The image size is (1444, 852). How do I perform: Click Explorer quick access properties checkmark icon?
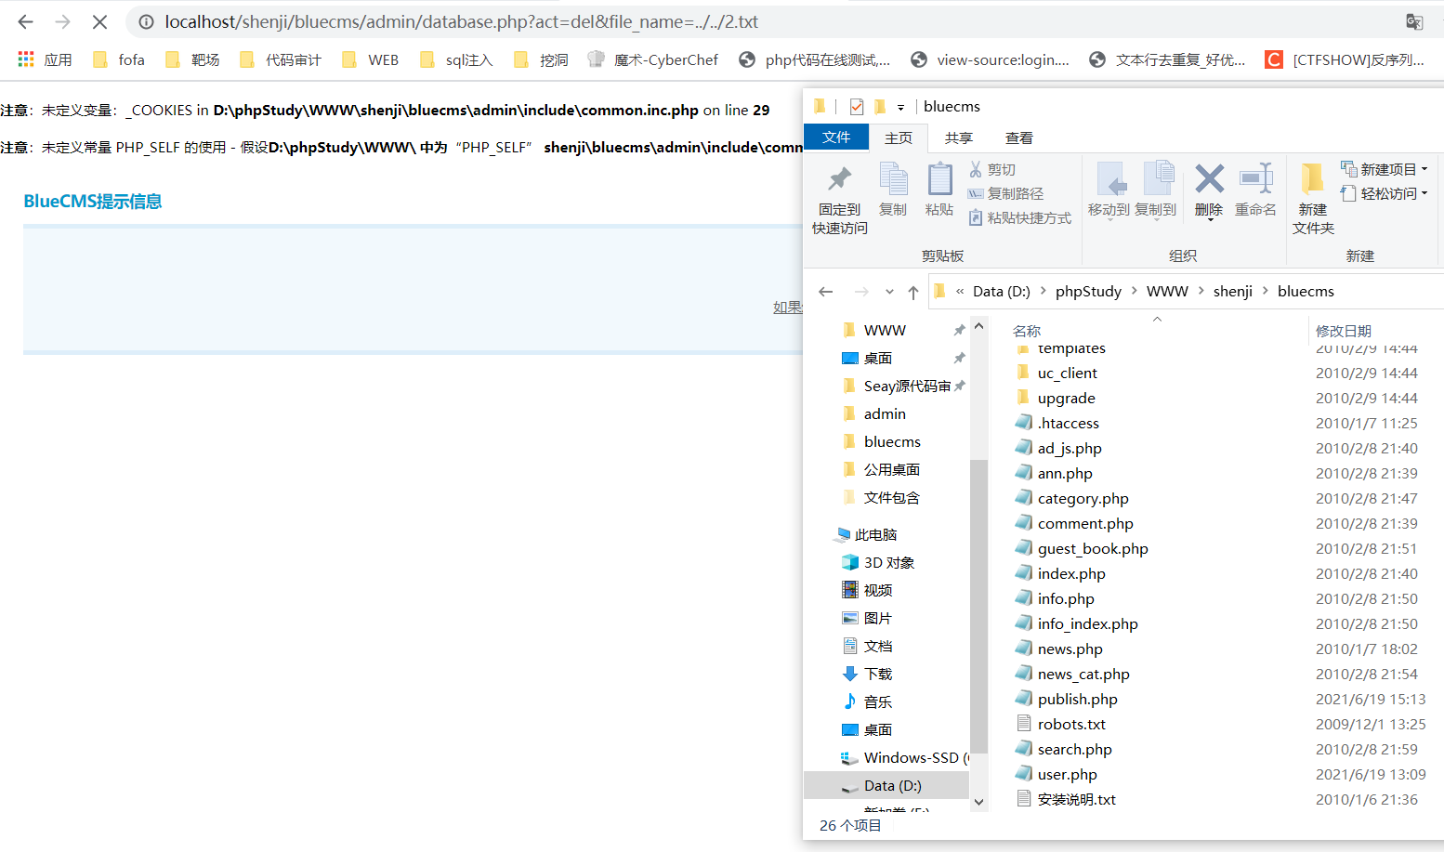click(856, 106)
